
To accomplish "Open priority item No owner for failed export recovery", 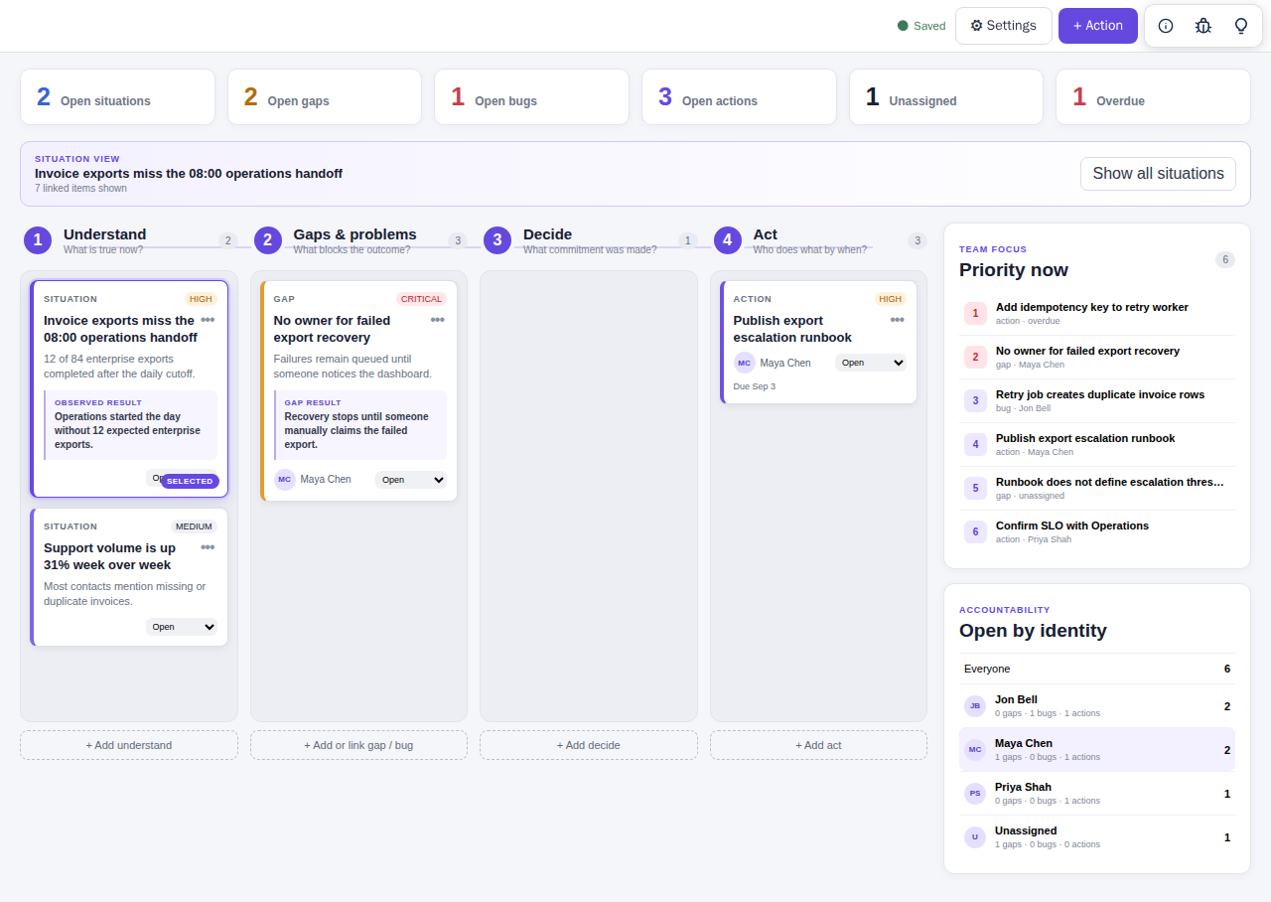I will 1097,358.
